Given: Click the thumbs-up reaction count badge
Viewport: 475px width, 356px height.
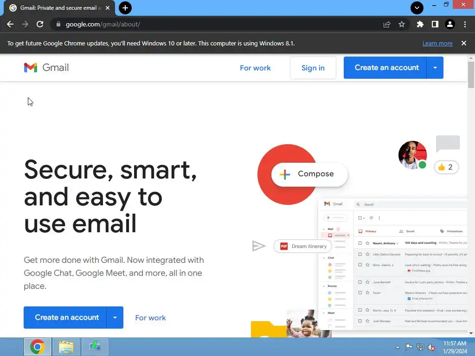Looking at the screenshot, I should [446, 167].
